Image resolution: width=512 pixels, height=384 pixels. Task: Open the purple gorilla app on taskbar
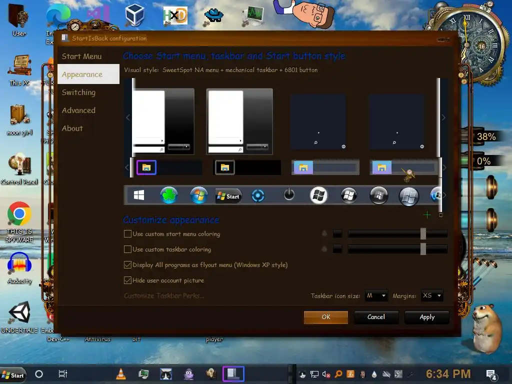pos(188,374)
